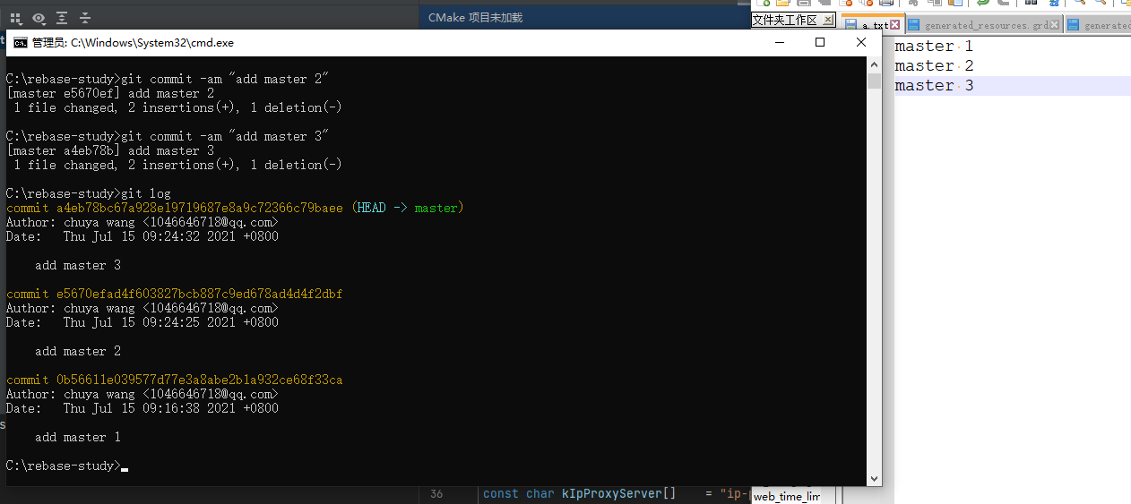Click the line 'master 2' in a.txt

pos(934,65)
